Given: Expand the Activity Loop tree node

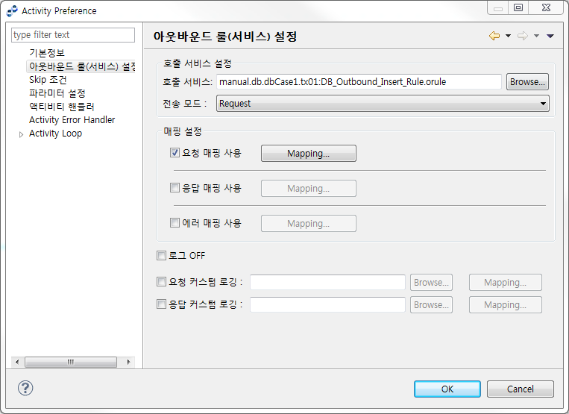Looking at the screenshot, I should coord(21,134).
